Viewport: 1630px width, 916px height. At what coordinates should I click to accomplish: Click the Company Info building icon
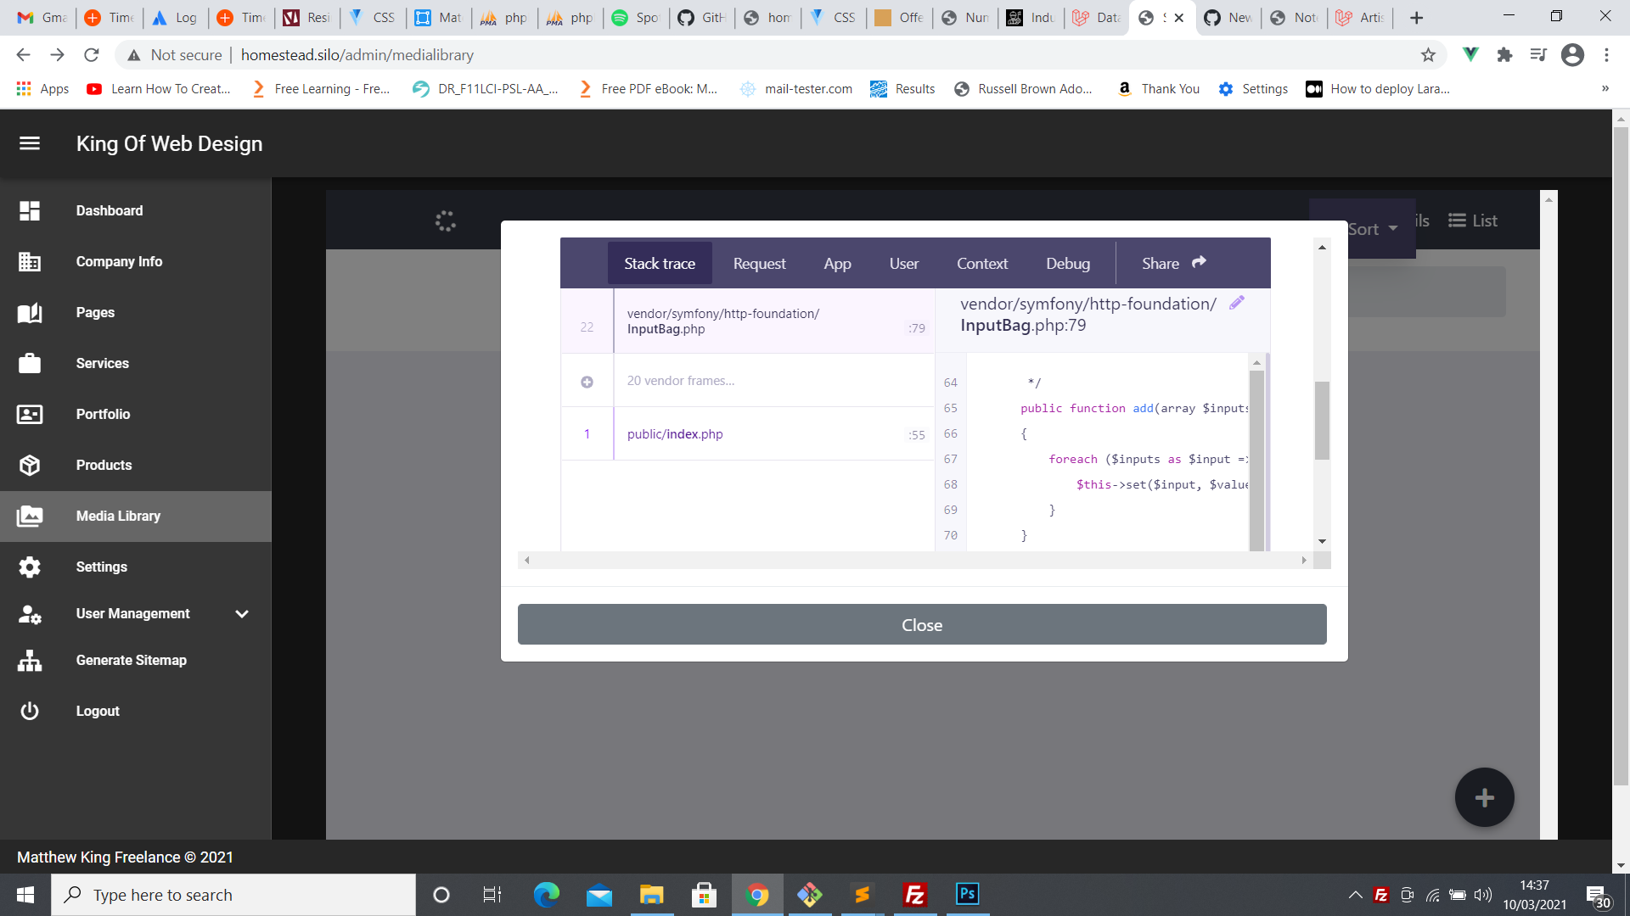click(x=30, y=261)
